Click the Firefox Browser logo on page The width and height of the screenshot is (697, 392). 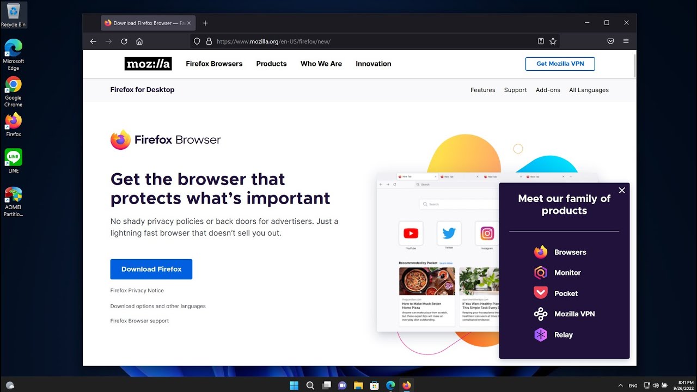click(166, 140)
